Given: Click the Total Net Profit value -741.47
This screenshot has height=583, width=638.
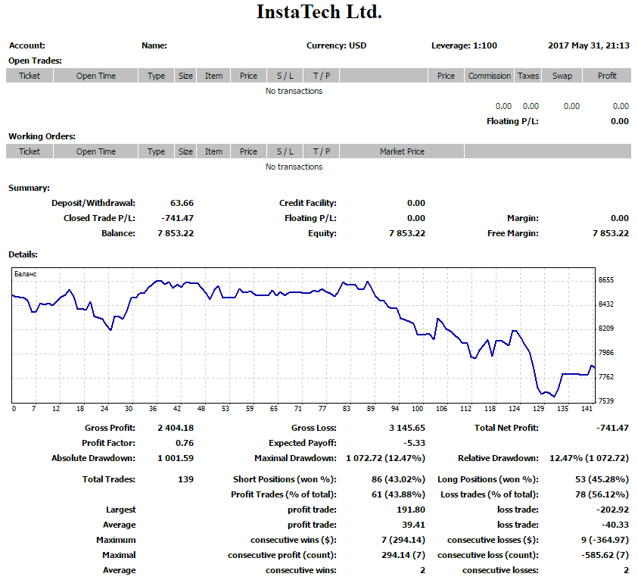Looking at the screenshot, I should (612, 428).
